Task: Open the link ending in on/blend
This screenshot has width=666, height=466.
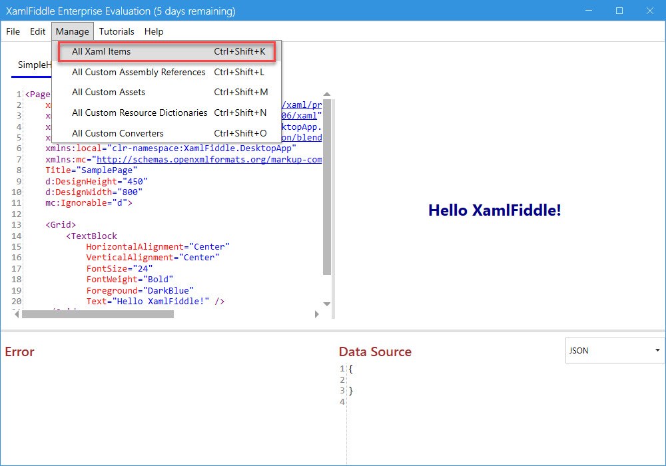Action: (x=302, y=138)
